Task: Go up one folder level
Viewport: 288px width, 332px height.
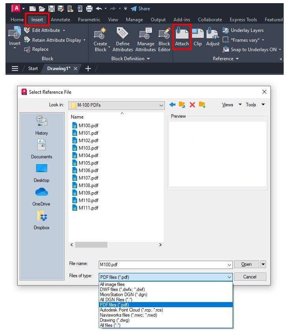Action: pos(182,104)
